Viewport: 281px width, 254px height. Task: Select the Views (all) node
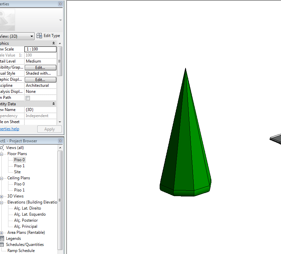[x=15, y=148]
